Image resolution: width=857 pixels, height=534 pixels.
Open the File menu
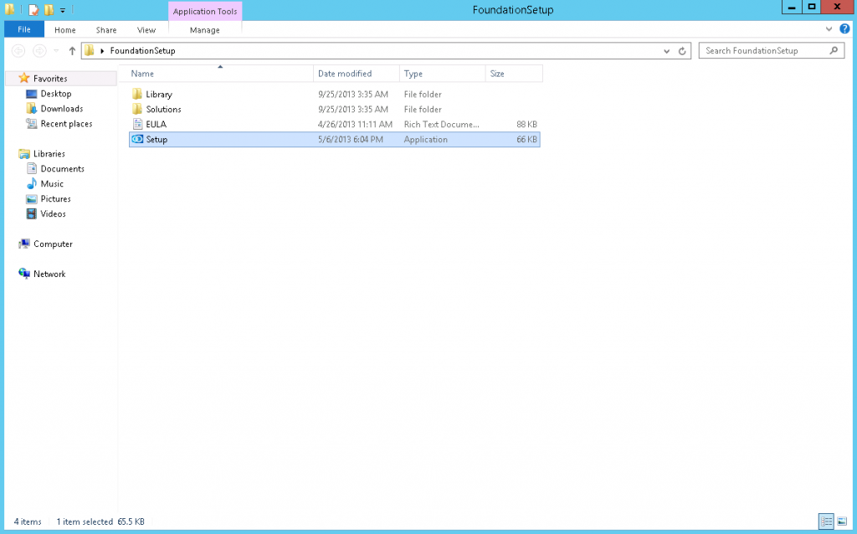tap(23, 30)
